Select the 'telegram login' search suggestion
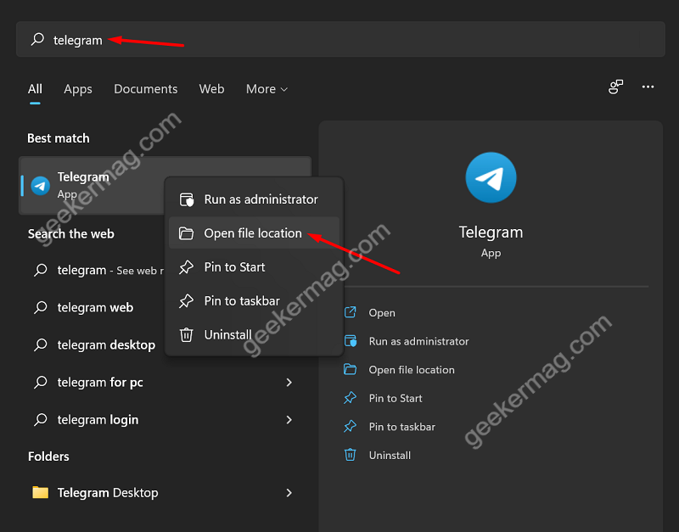The height and width of the screenshot is (532, 679). click(165, 419)
